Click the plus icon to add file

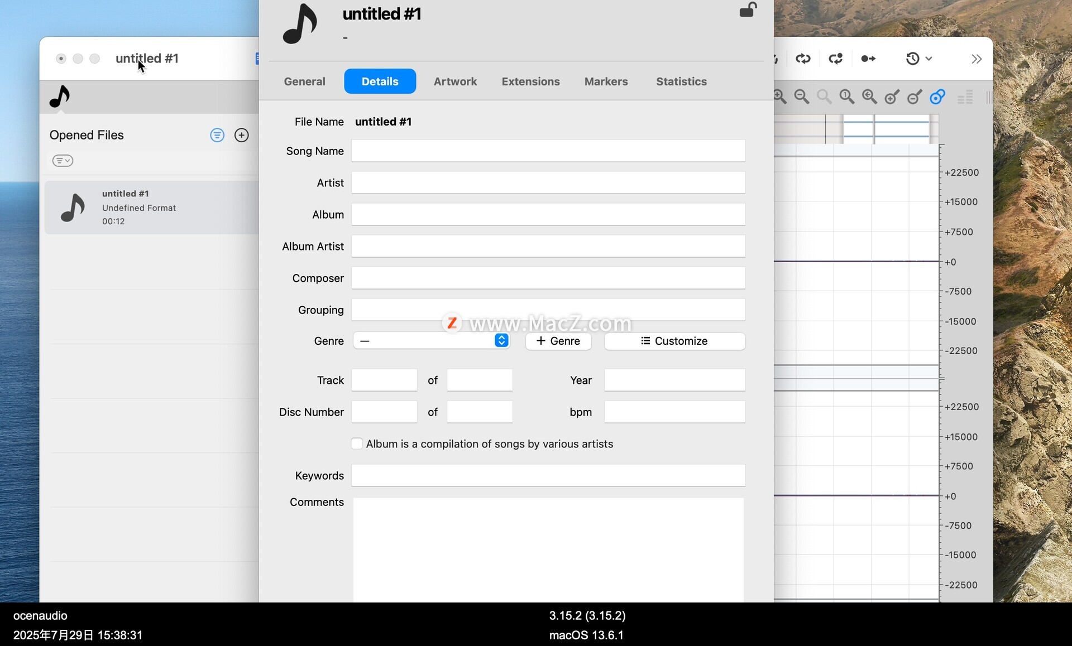(x=241, y=135)
